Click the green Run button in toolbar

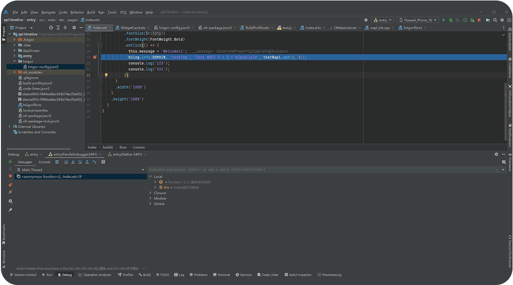(444, 20)
